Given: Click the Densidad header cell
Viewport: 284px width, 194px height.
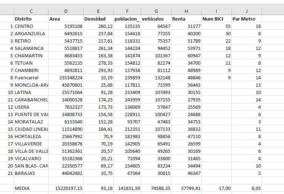Looking at the screenshot, I should [98, 19].
